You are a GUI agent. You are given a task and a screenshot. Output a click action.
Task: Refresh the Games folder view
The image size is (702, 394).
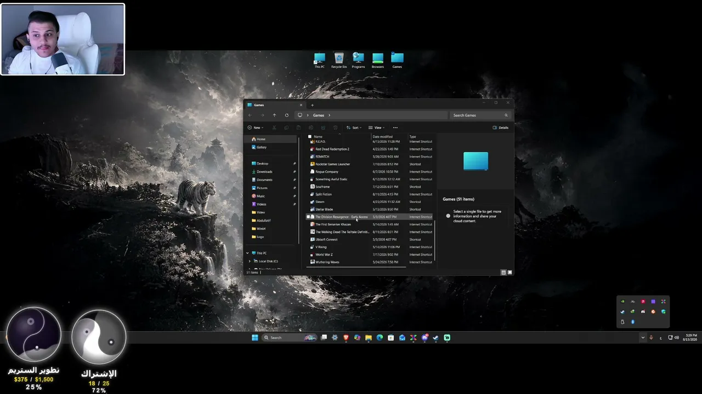coord(286,115)
